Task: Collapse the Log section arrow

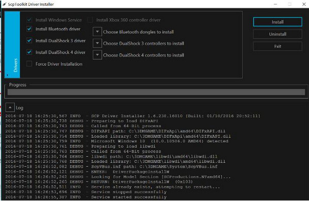Action: [10, 108]
